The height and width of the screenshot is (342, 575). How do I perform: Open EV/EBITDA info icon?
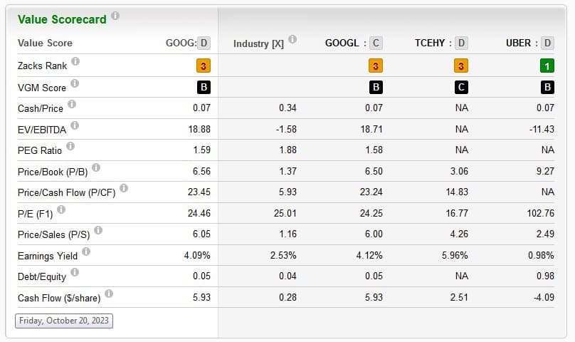(75, 126)
